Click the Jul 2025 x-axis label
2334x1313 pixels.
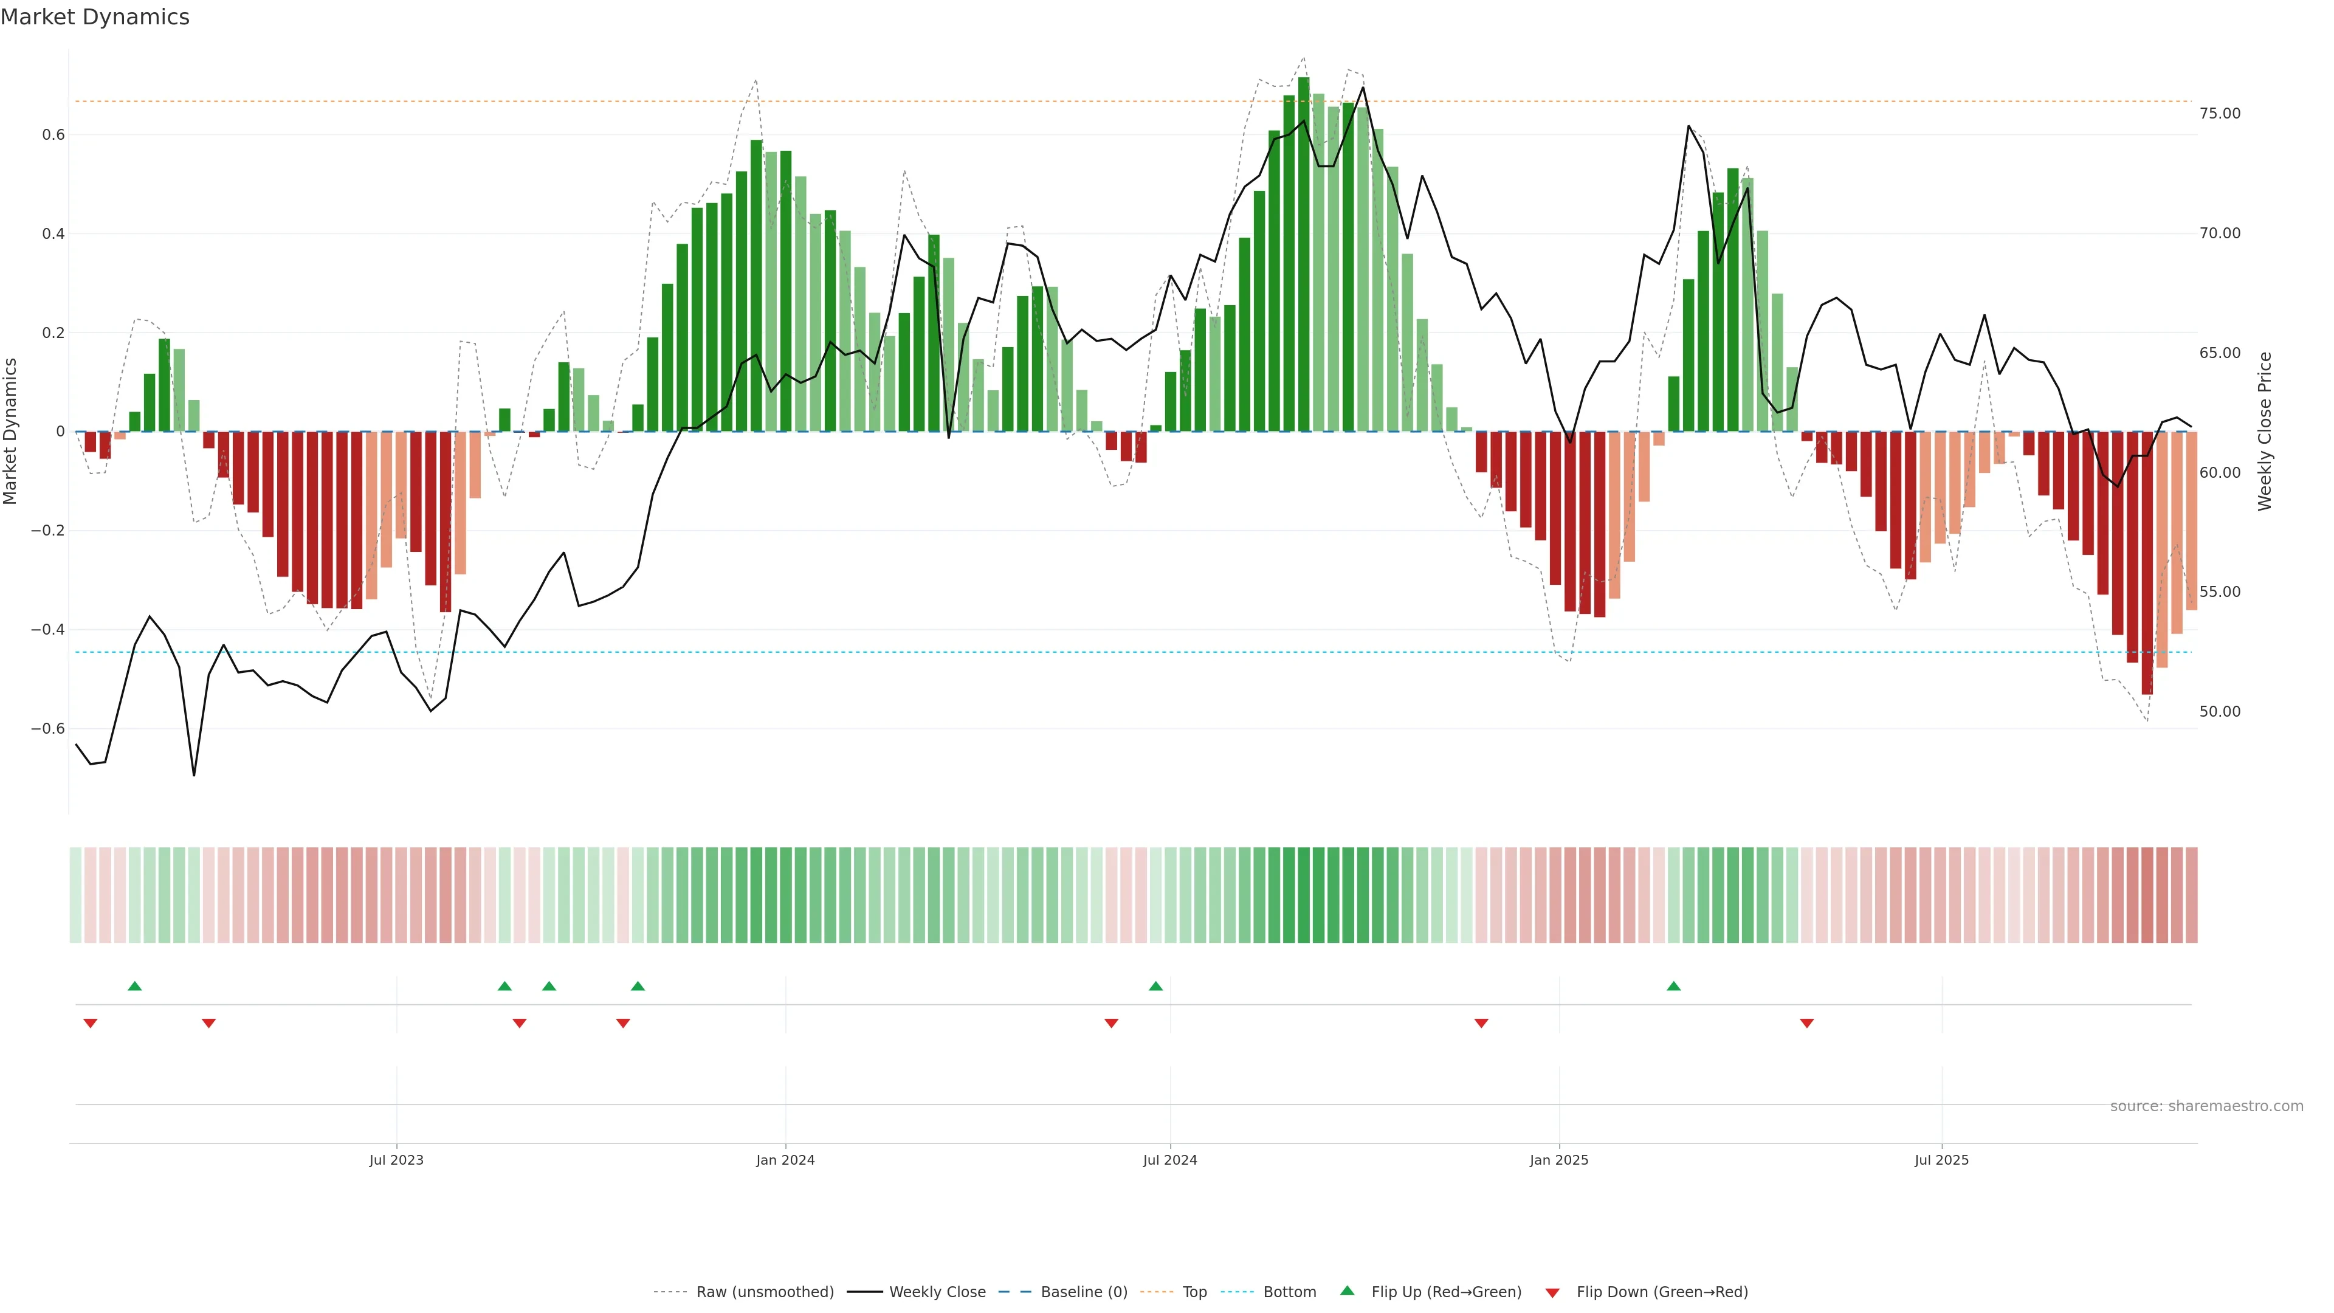pos(1942,1160)
